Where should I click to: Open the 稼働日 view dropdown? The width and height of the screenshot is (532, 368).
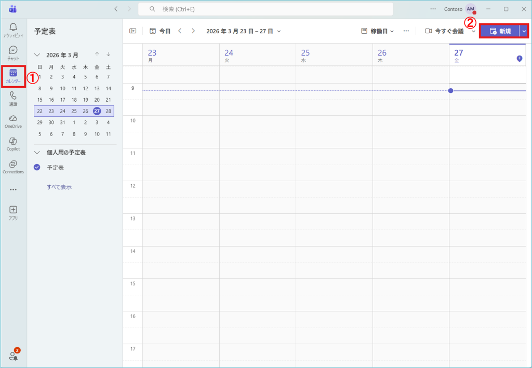point(378,31)
